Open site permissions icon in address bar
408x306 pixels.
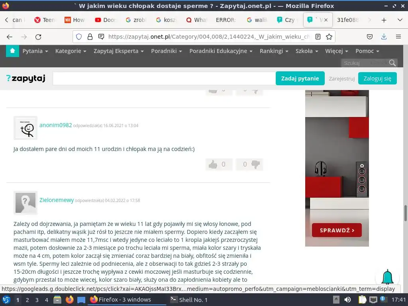tap(101, 37)
